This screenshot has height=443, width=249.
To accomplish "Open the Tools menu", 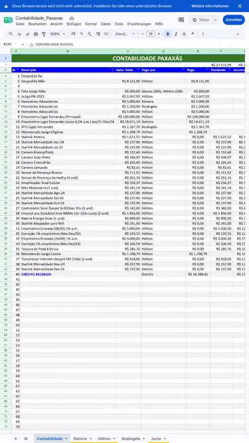I will point(119,24).
